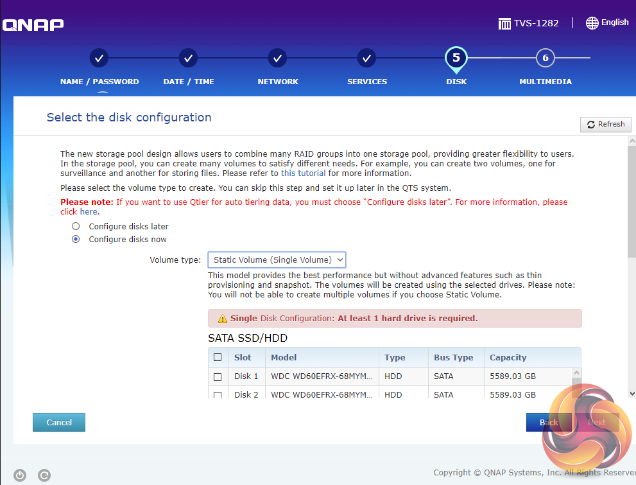Viewport: 636px width, 485px height.
Task: Click the page scrollbar up arrow
Action: [x=632, y=141]
